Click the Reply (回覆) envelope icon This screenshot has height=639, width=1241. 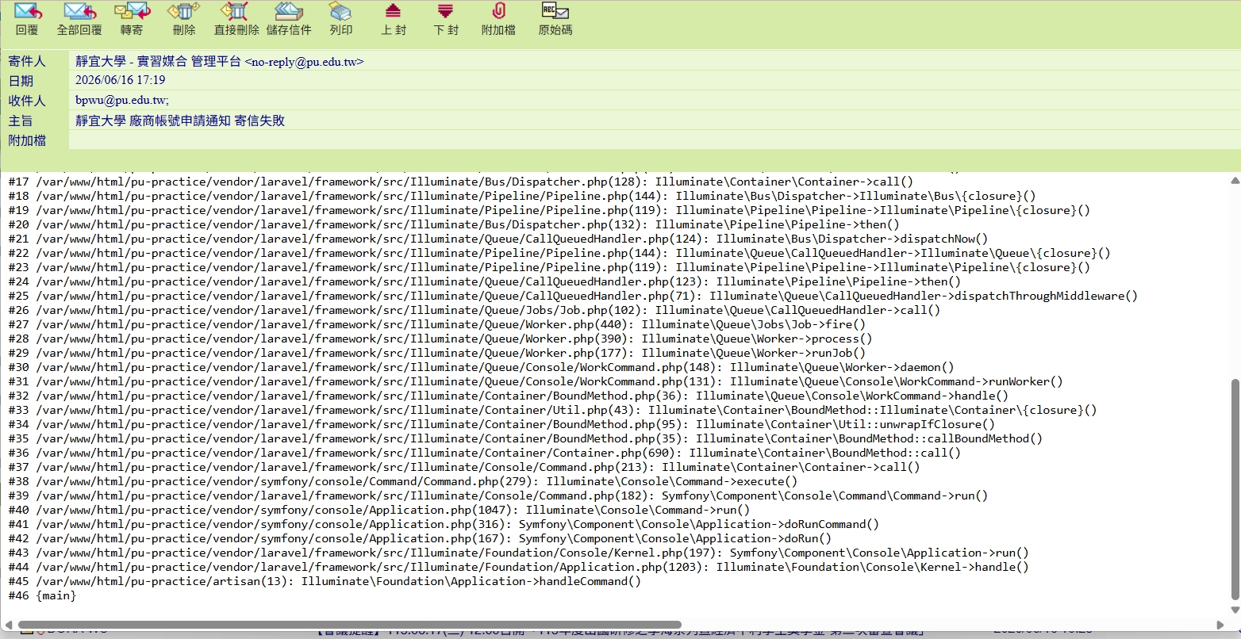28,12
